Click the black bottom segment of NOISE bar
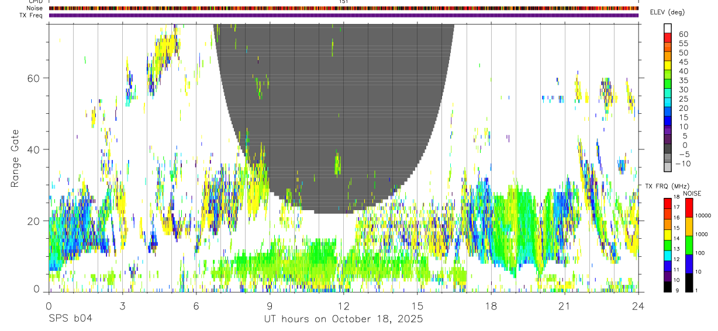718x331 pixels. coord(689,283)
